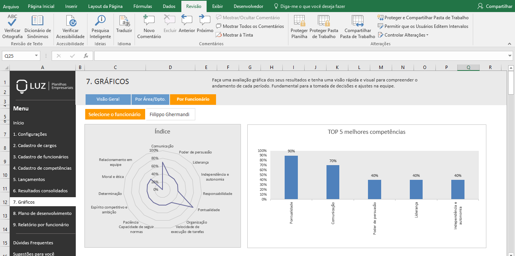Screen dimensions: 515x256
Task: Go to Próximo comment
Action: coord(205,21)
